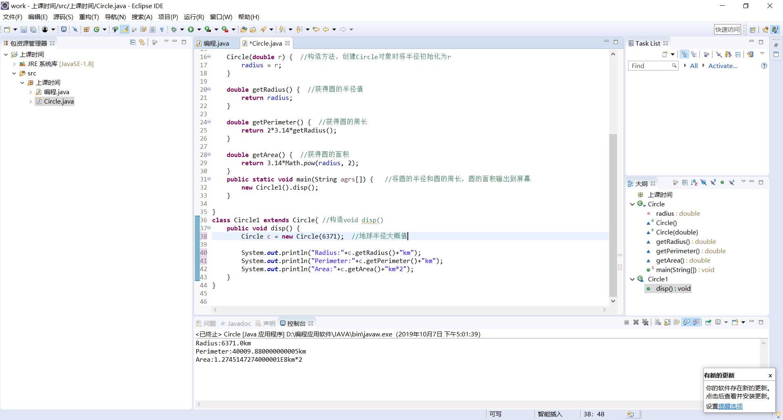This screenshot has width=783, height=420.
Task: Switch to the 问题 tab
Action: click(x=206, y=323)
